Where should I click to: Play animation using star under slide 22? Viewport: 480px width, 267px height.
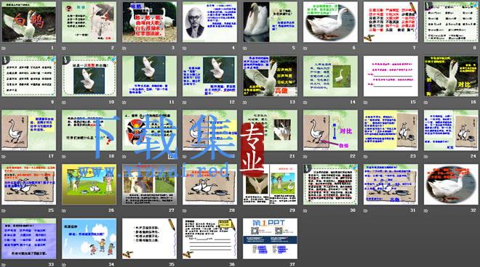click(305, 157)
